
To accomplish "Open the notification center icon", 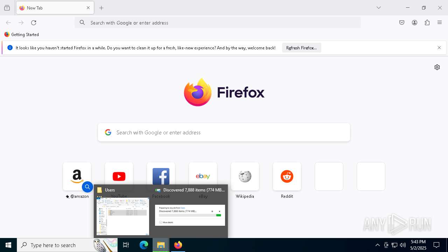I will [x=436, y=245].
